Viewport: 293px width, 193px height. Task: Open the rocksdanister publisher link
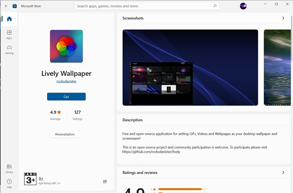(66, 81)
